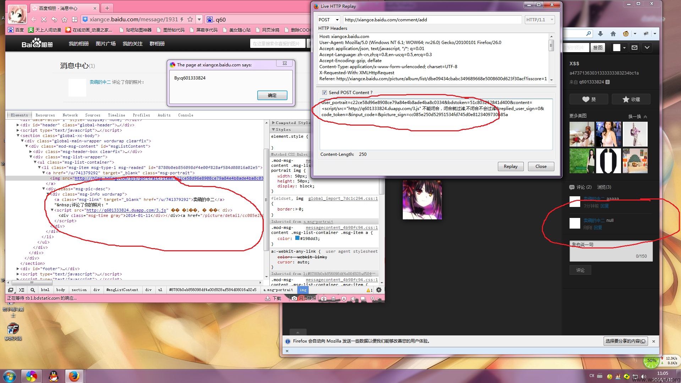Click the Replay button
This screenshot has height=383, width=681.
[510, 166]
